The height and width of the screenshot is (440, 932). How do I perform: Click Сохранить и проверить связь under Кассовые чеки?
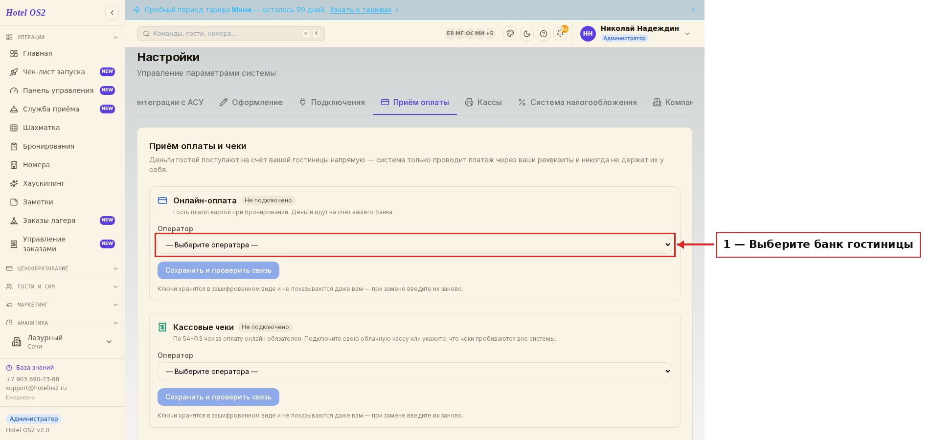(218, 397)
